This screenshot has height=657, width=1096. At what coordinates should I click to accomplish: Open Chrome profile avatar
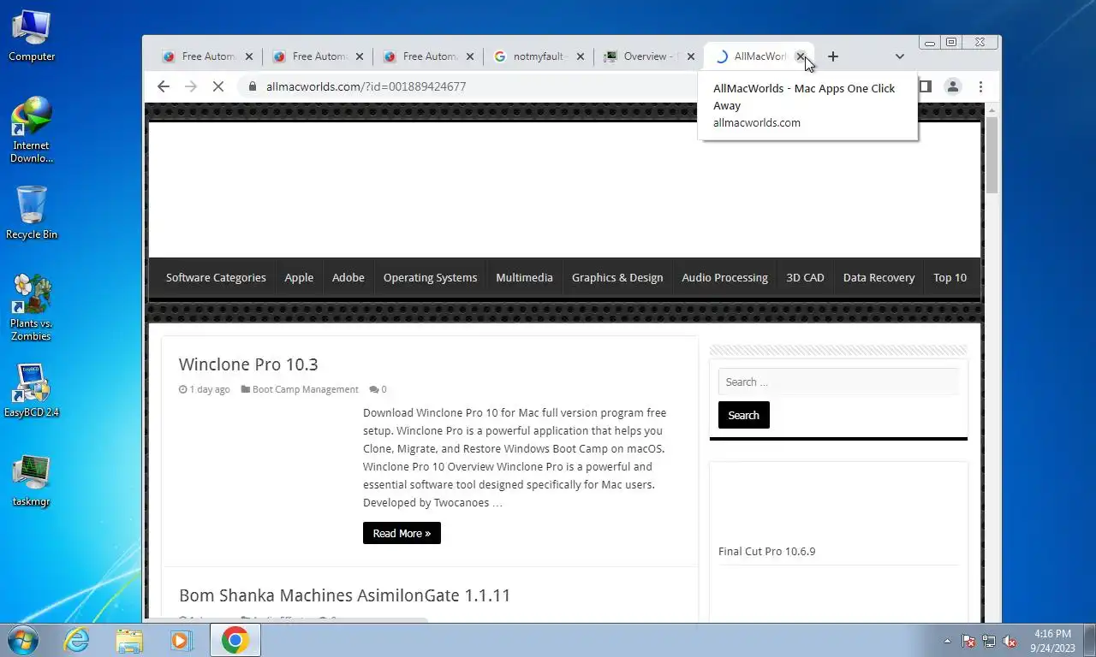point(952,86)
